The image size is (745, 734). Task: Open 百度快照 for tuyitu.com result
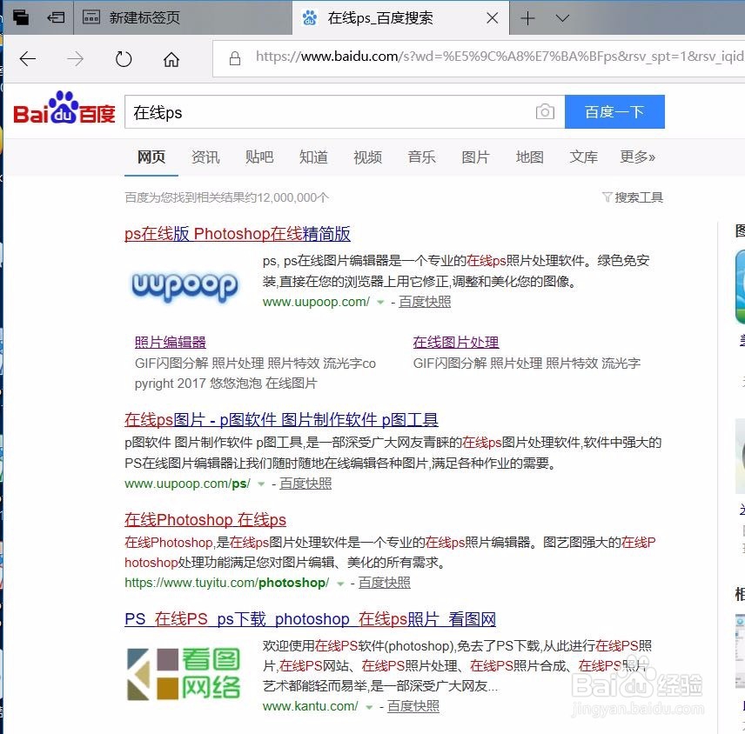pos(385,583)
